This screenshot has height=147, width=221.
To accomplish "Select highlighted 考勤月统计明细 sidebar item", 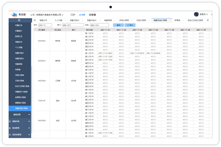I will [x=20, y=108].
